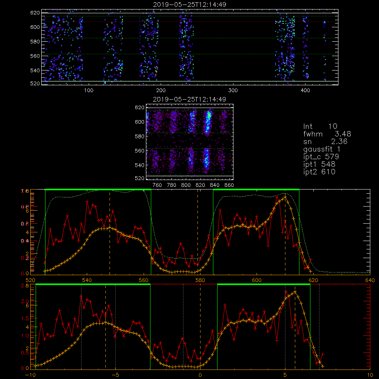Image resolution: width=379 pixels, height=379 pixels.
Task: Select the 'sn 2.36' parameter line
Action: pos(325,141)
